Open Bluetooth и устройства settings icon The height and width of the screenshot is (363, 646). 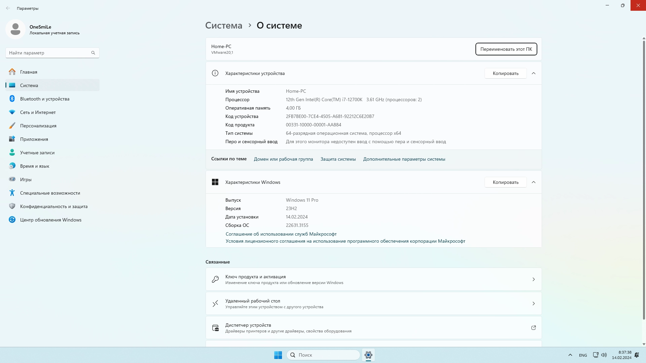(12, 98)
